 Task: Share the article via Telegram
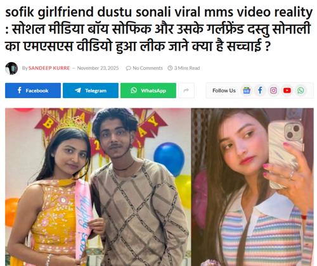(x=91, y=91)
